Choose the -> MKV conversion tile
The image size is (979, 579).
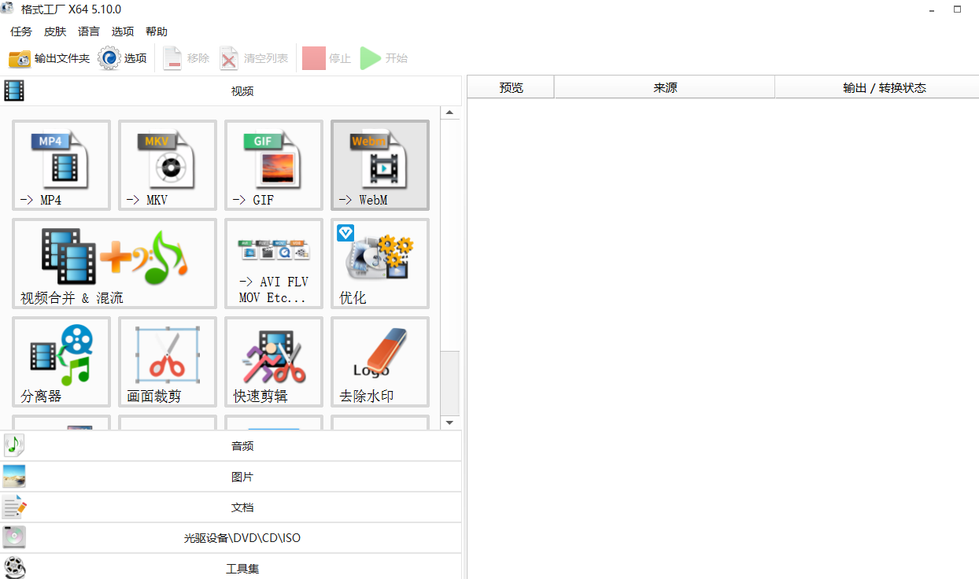pyautogui.click(x=168, y=165)
